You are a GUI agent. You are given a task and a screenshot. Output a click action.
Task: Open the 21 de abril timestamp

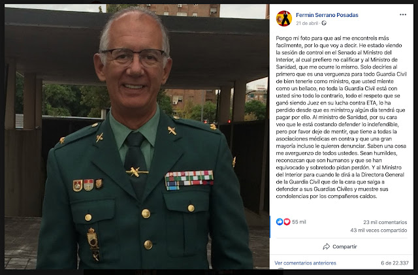tap(307, 24)
